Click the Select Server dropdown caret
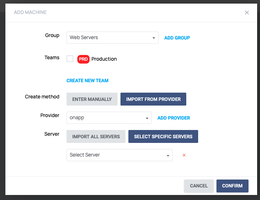The image size is (260, 200). click(168, 155)
